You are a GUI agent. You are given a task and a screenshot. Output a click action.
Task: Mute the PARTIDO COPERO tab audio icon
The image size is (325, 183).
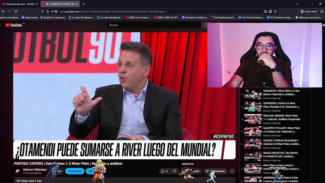point(47,4)
